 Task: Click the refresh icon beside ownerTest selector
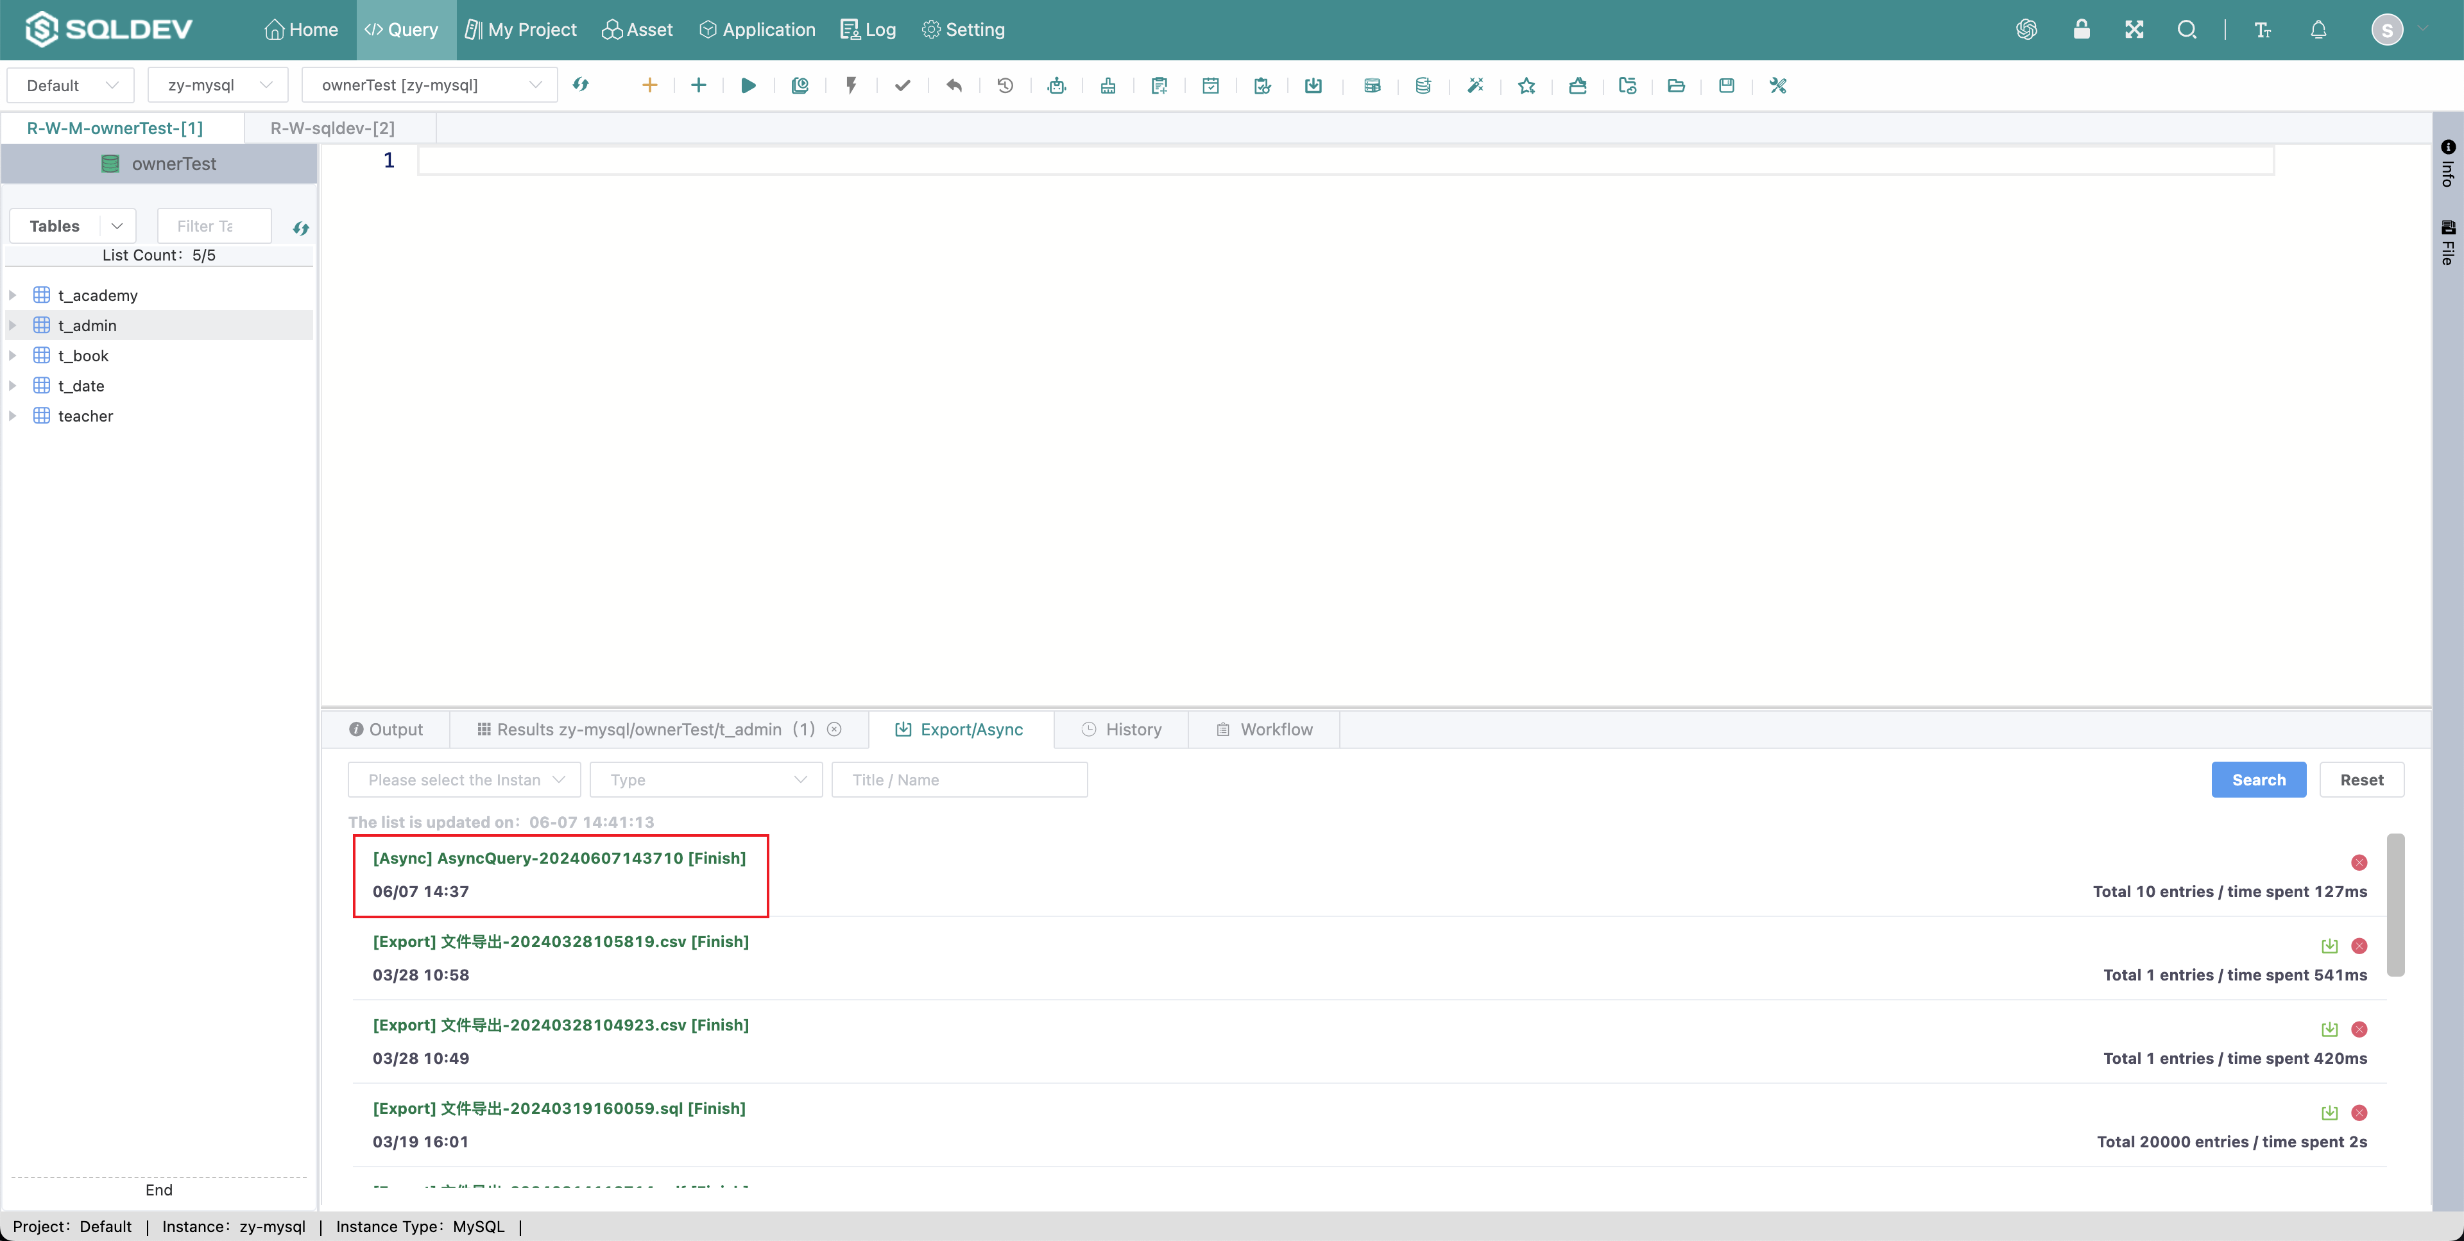click(x=581, y=84)
